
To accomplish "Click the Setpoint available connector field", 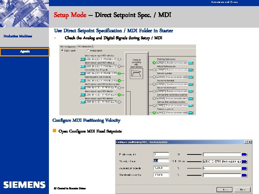I will point(172,77).
